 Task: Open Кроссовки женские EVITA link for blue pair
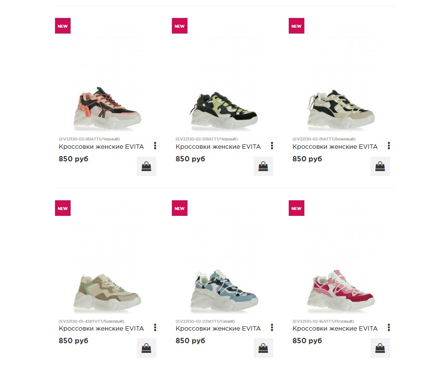coord(218,328)
